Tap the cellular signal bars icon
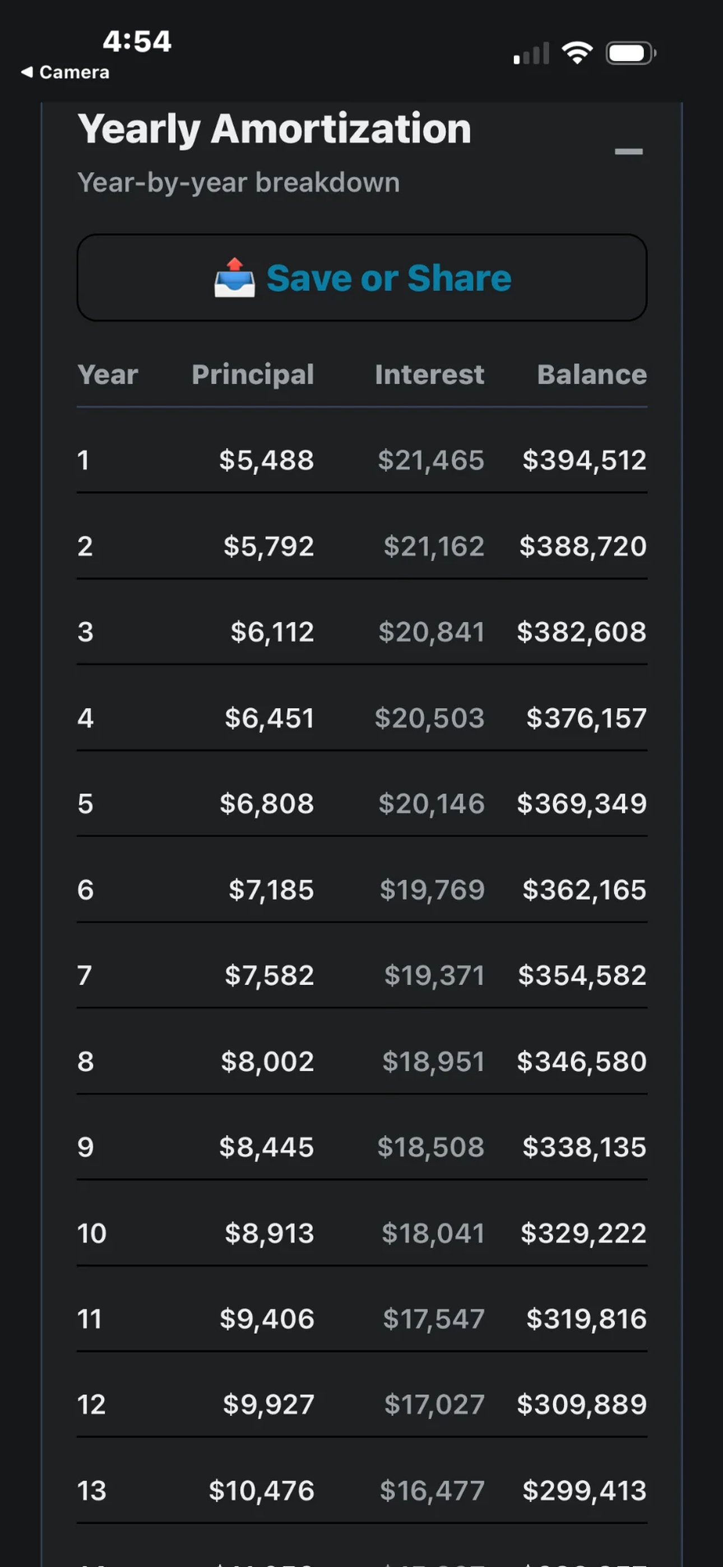The width and height of the screenshot is (723, 1567). pos(531,54)
